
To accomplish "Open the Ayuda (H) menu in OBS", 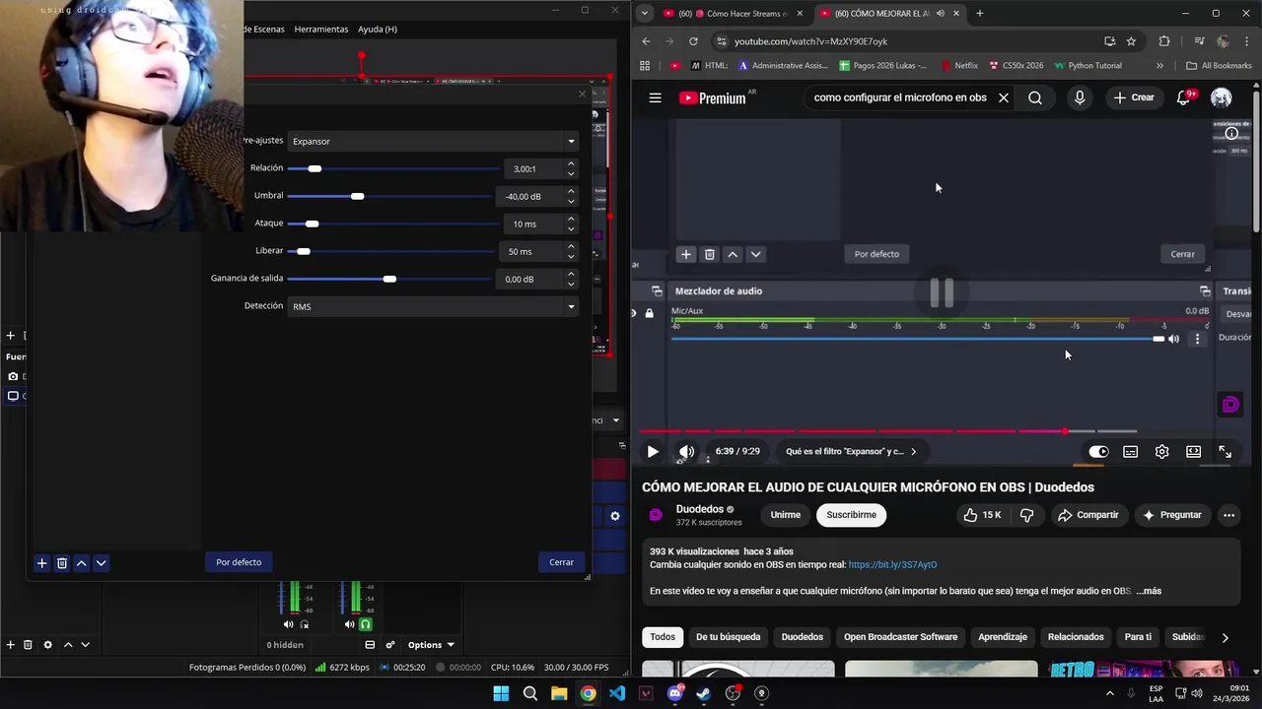I will [x=378, y=29].
